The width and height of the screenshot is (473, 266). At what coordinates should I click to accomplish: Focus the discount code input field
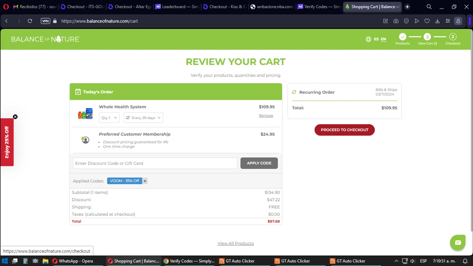[155, 163]
